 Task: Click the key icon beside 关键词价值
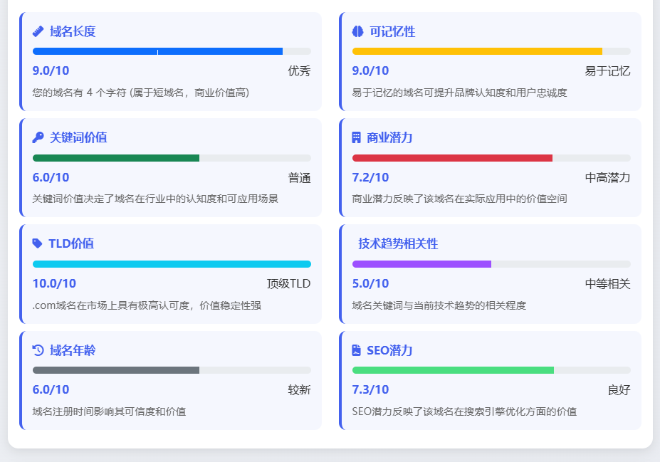pyautogui.click(x=38, y=137)
